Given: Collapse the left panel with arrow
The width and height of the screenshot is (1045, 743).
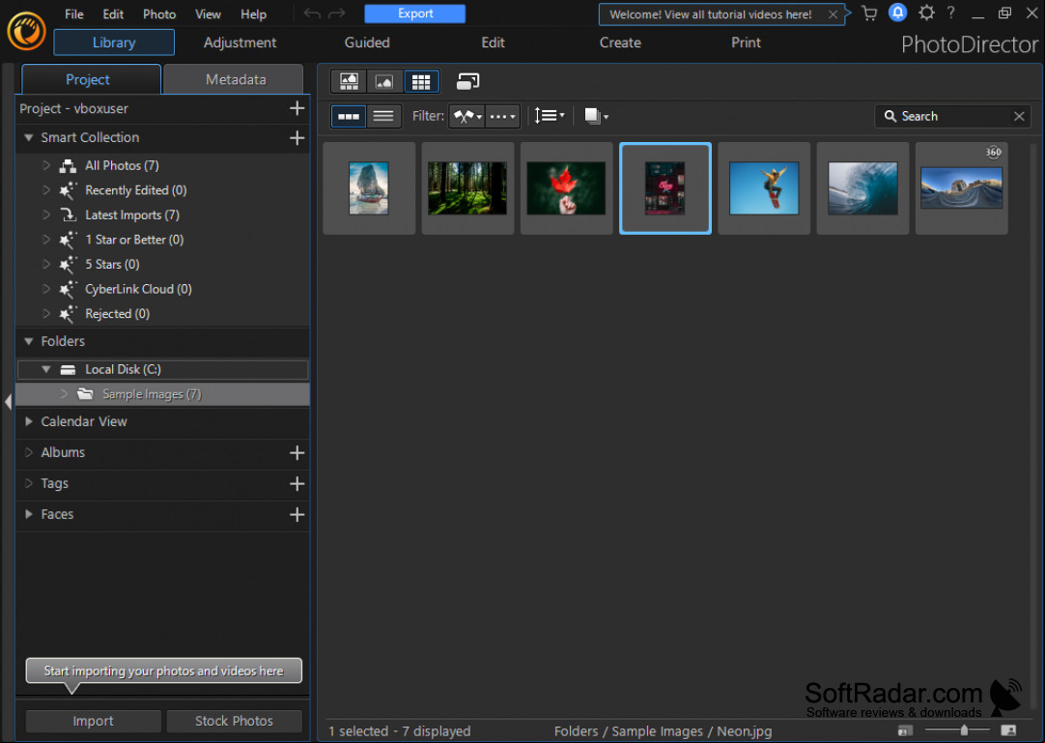Looking at the screenshot, I should pos(8,402).
